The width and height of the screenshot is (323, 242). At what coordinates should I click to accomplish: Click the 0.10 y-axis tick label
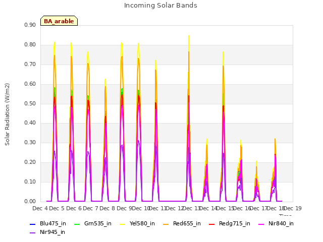pyautogui.click(x=30, y=182)
